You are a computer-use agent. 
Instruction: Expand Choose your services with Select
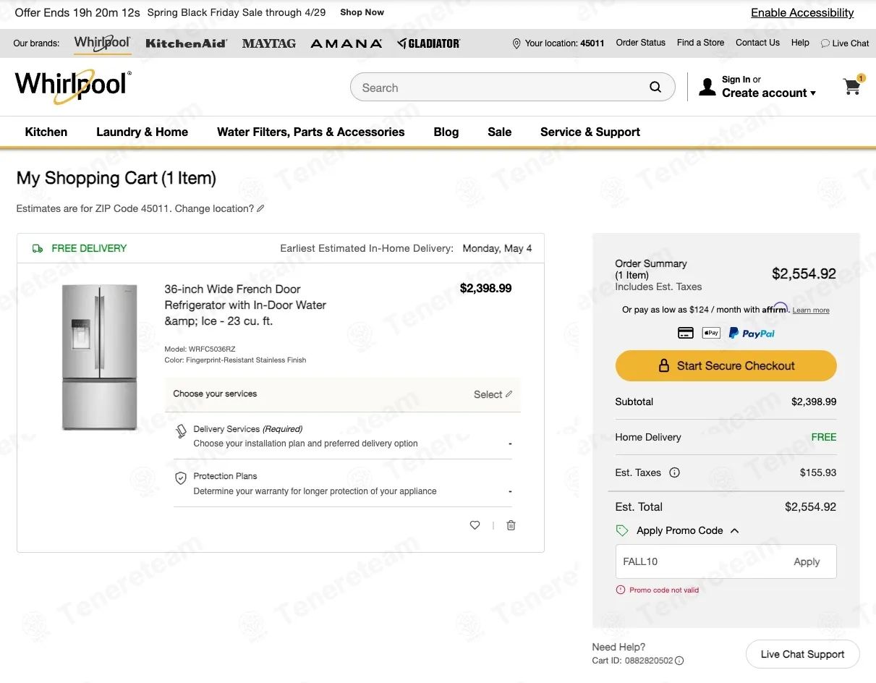pyautogui.click(x=493, y=394)
